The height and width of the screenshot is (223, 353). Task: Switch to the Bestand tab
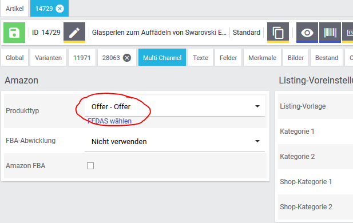(x=327, y=58)
